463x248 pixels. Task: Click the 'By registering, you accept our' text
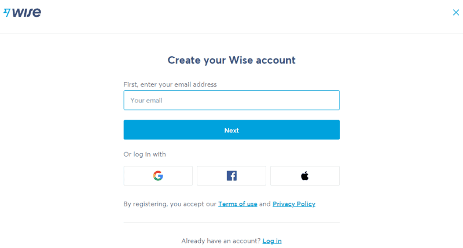[170, 203]
